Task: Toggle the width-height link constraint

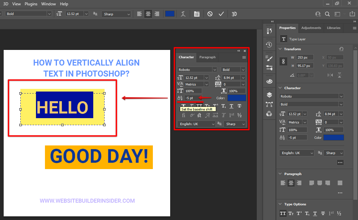Action: [x=284, y=62]
